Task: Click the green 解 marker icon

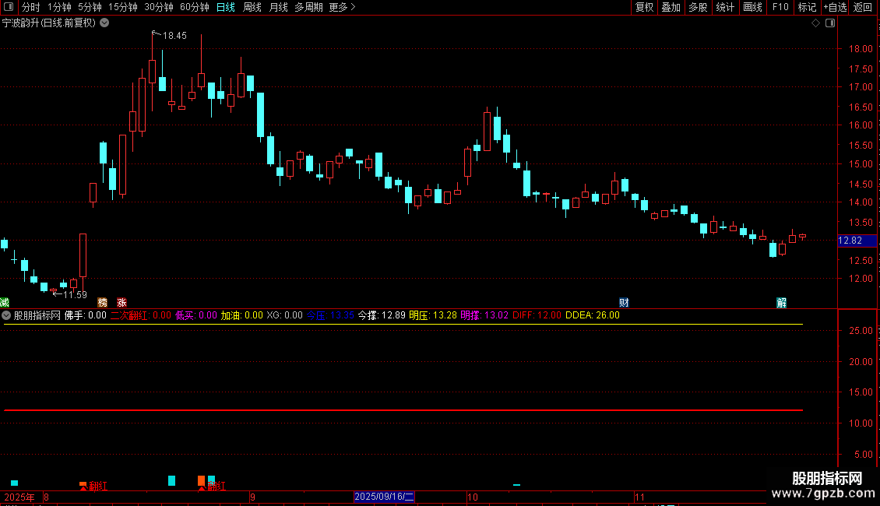Action: point(781,303)
